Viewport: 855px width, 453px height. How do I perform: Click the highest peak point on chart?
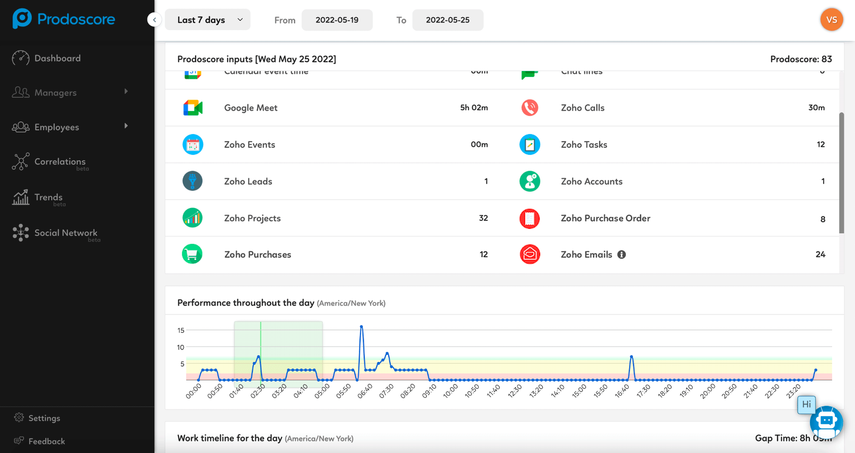(361, 327)
